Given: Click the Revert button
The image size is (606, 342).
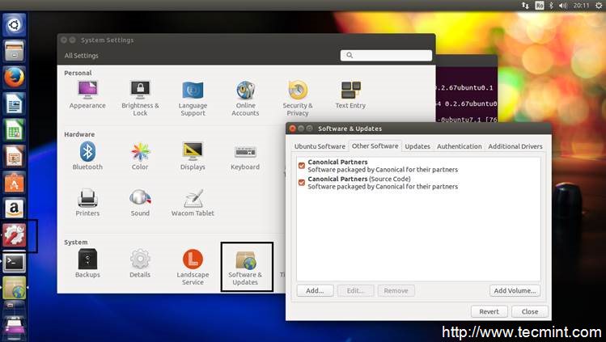Looking at the screenshot, I should coord(489,311).
